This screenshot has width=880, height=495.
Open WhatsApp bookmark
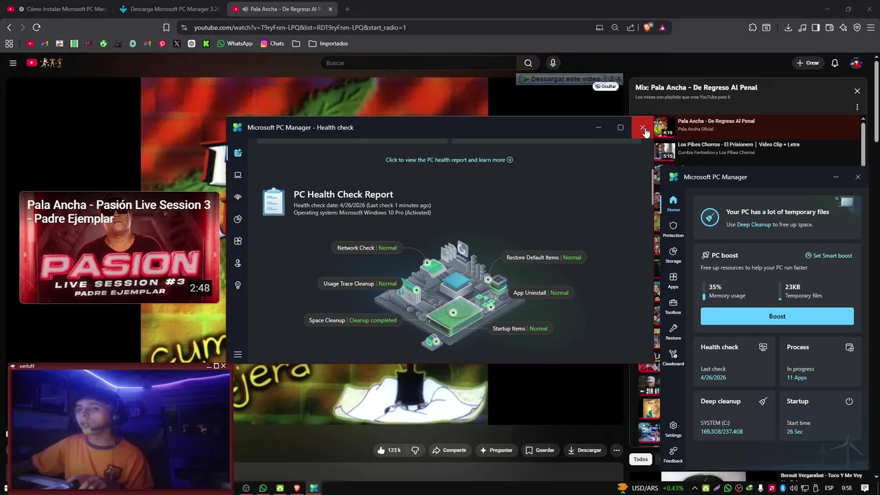pyautogui.click(x=234, y=43)
